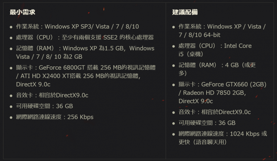Select recommended 可用硬碟空間 36 GB item
Image resolution: width=277 pixels, height=161 pixels.
coord(207,123)
